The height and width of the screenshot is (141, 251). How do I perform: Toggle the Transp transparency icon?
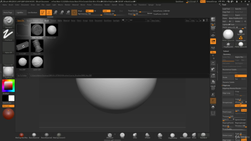[x=213, y=94]
